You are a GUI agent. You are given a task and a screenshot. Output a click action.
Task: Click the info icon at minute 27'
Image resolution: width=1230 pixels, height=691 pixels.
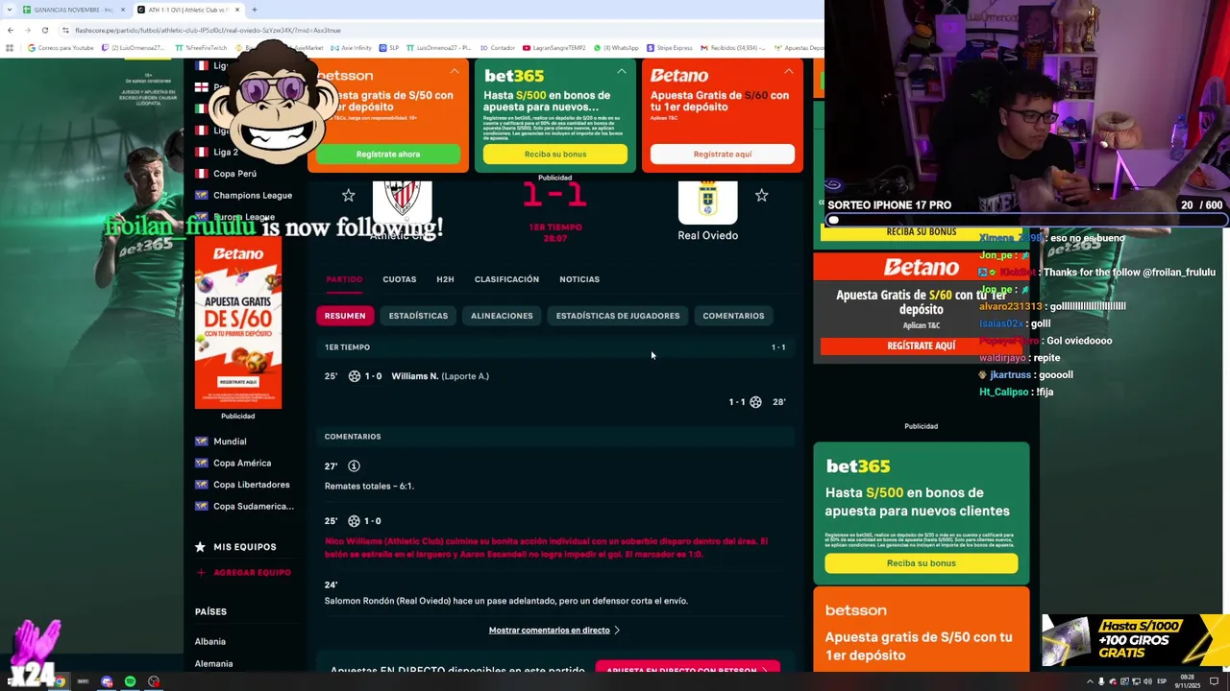coord(354,466)
